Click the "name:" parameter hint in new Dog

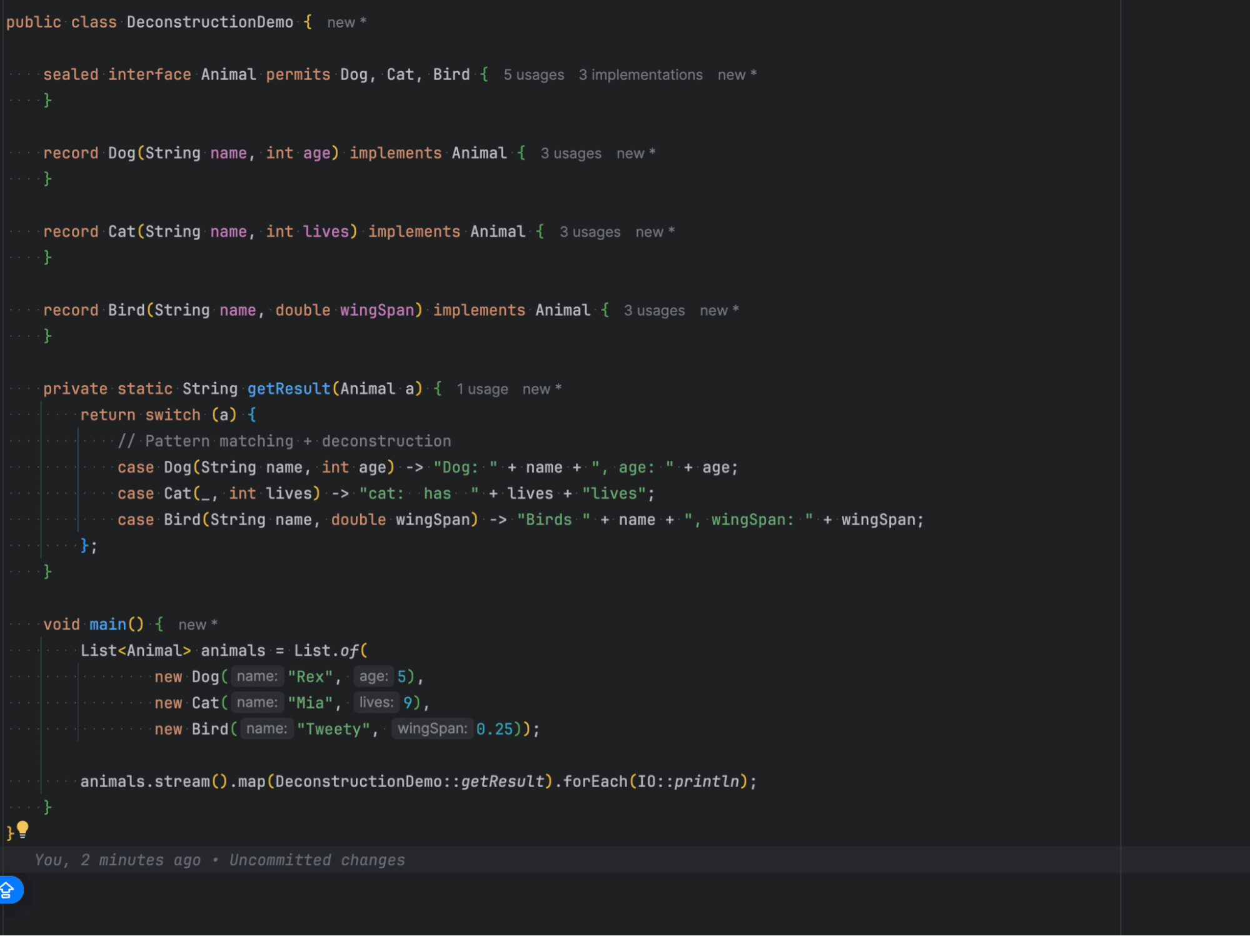[x=257, y=676]
